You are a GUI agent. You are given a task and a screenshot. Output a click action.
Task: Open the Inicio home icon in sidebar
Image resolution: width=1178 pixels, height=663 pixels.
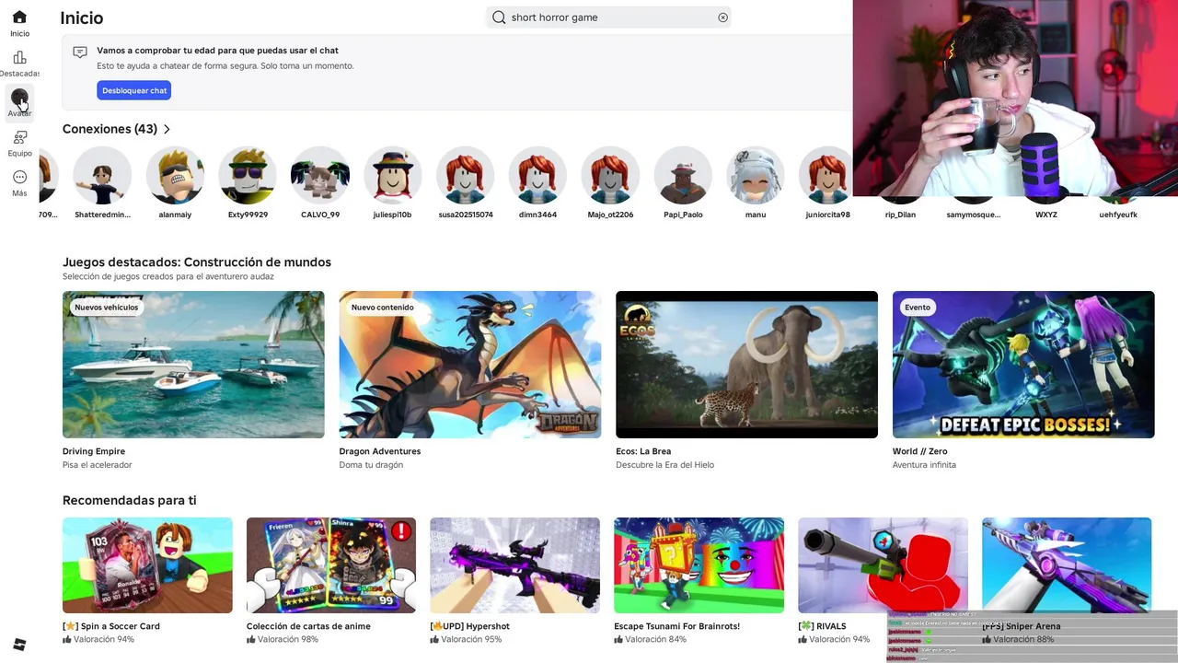pos(19,17)
